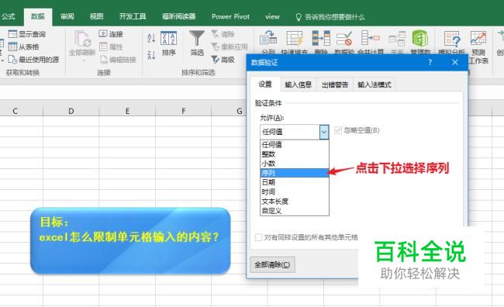Switch to 输入法模式 tab in dialog
The height and width of the screenshot is (307, 504).
[375, 85]
